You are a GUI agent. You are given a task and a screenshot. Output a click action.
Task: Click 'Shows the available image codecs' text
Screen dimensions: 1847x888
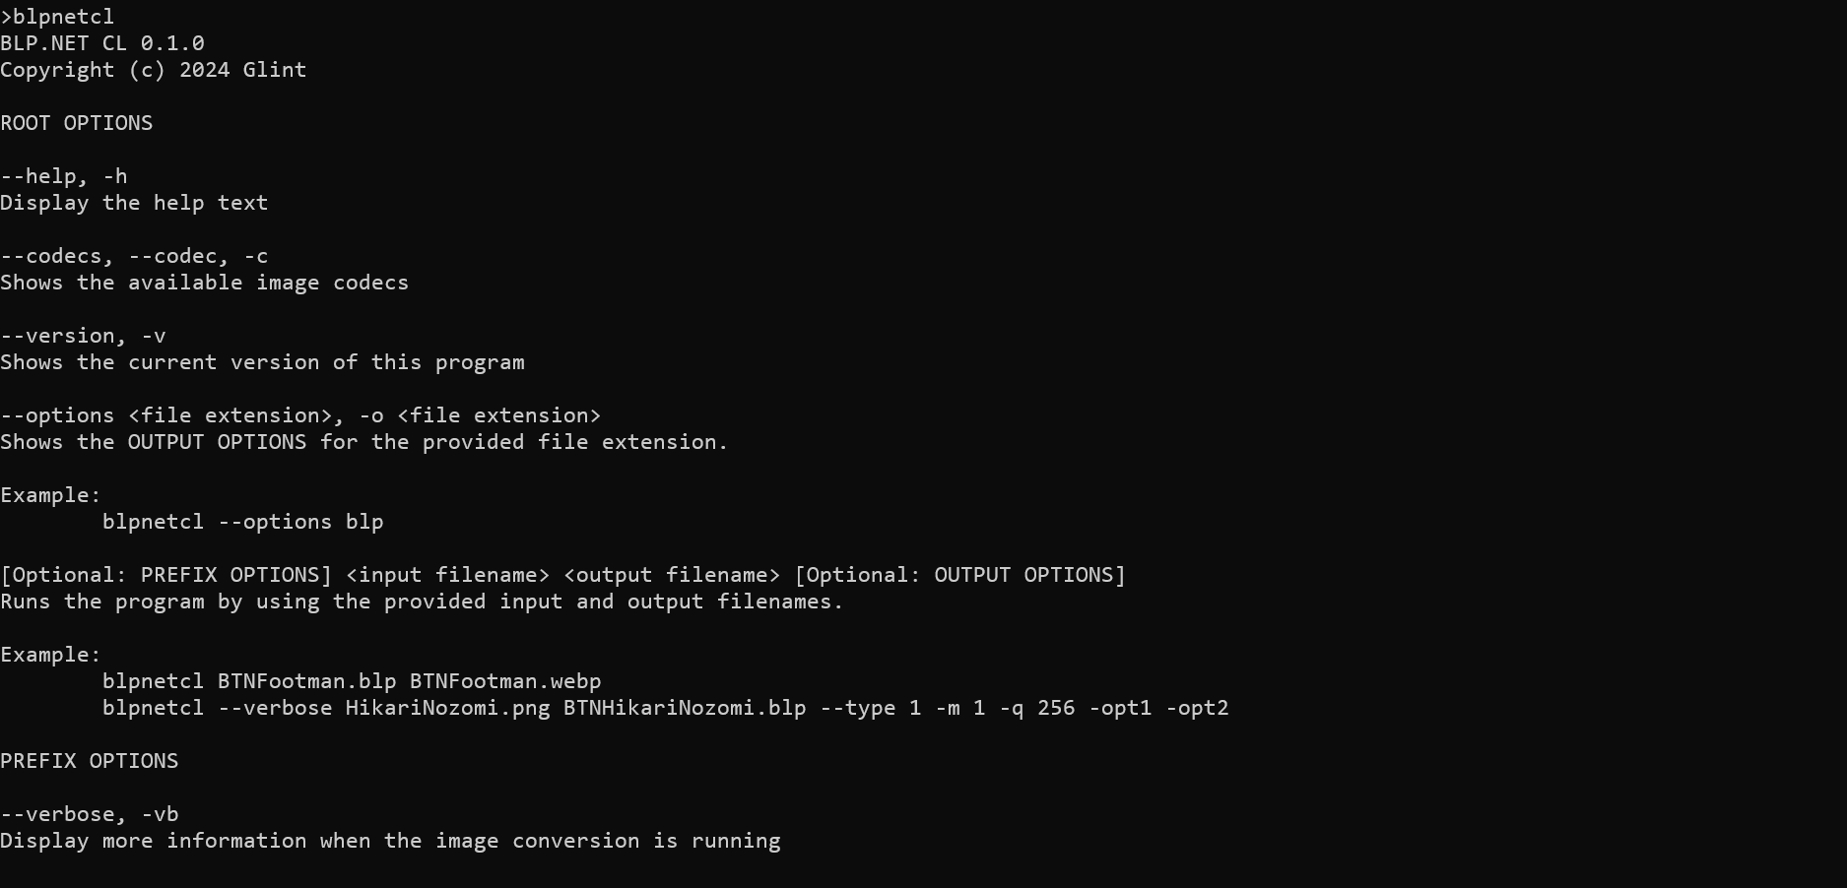[x=205, y=283]
